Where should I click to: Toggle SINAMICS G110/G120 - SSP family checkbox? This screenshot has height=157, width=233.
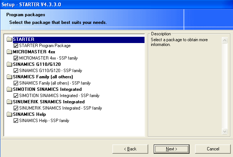pos(16,71)
